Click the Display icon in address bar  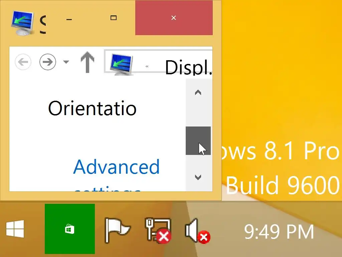tap(122, 64)
